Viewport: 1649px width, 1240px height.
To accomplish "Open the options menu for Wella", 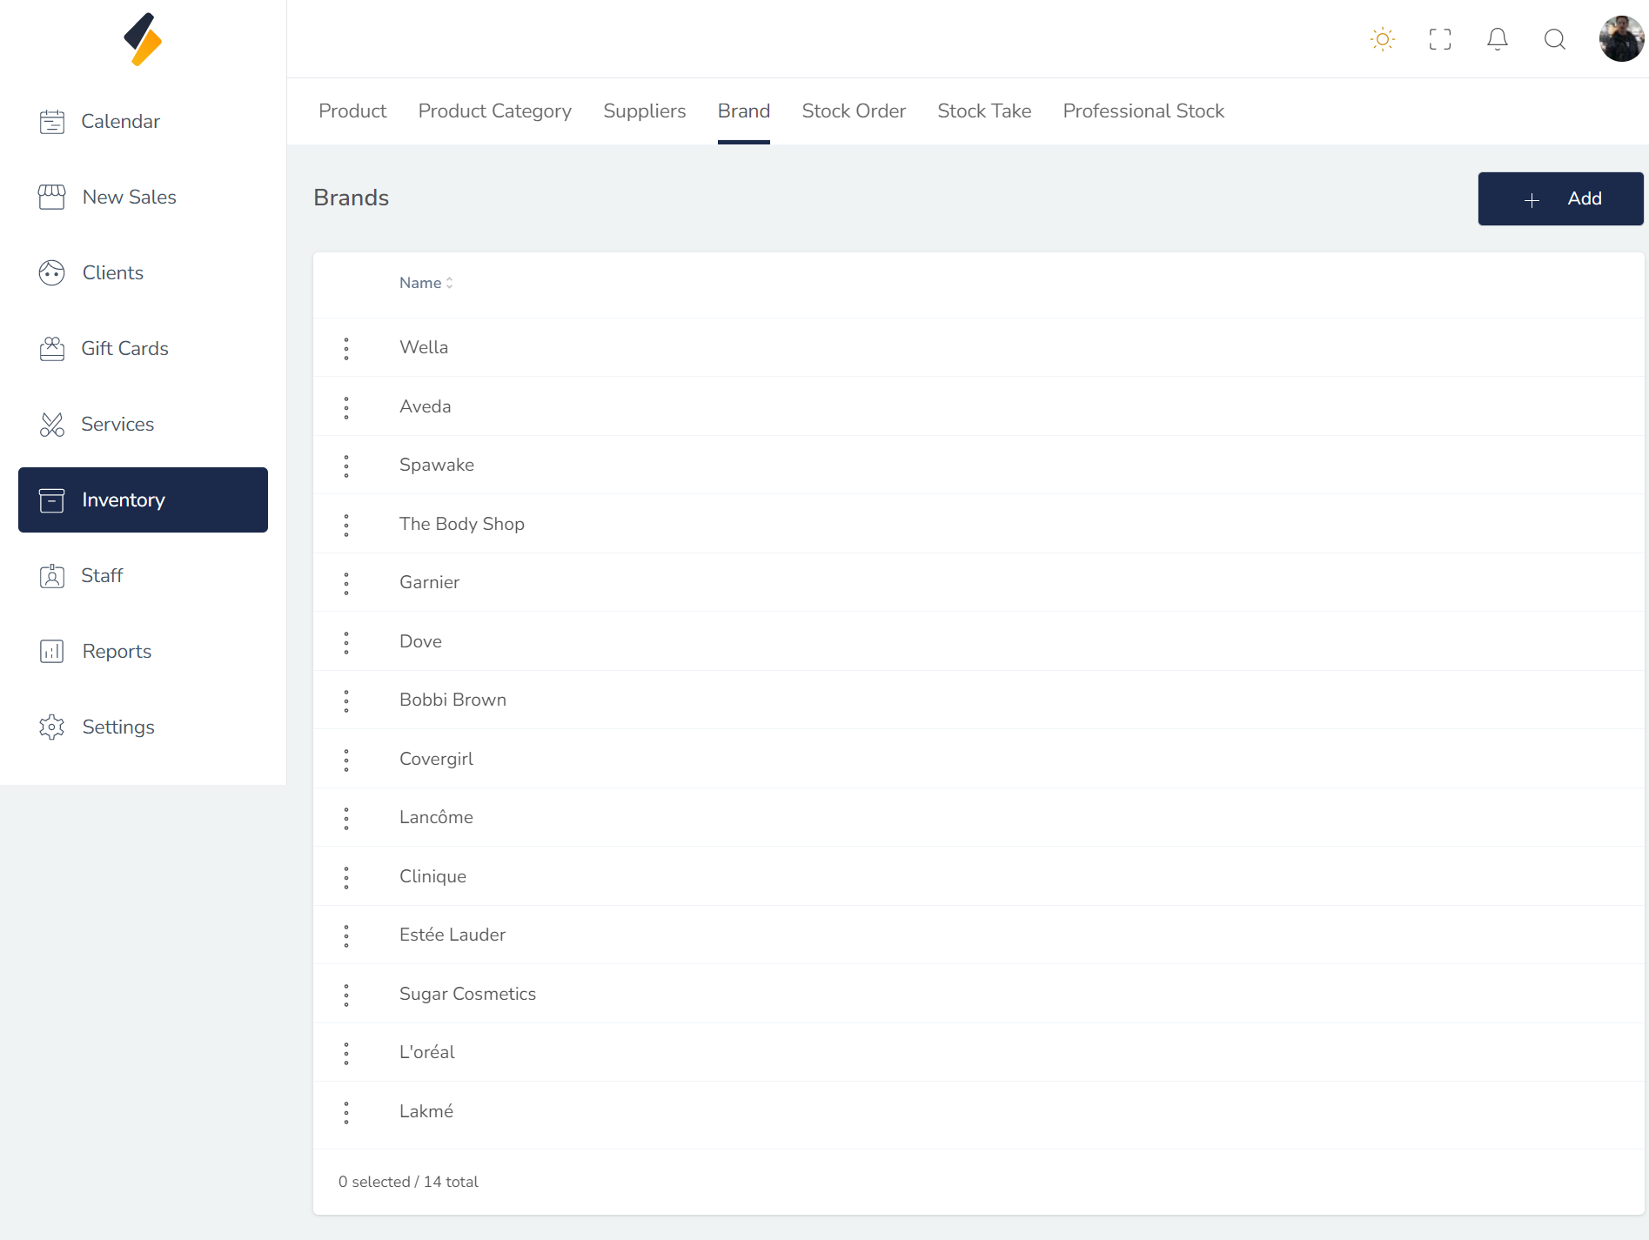I will (346, 349).
